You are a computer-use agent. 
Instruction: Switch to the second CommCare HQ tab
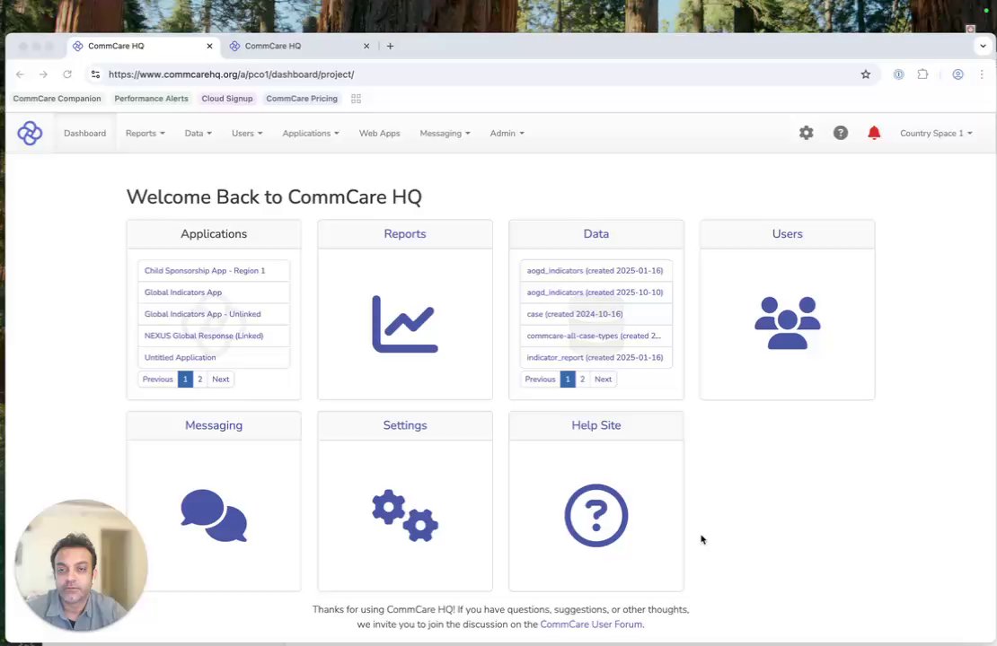pyautogui.click(x=299, y=46)
